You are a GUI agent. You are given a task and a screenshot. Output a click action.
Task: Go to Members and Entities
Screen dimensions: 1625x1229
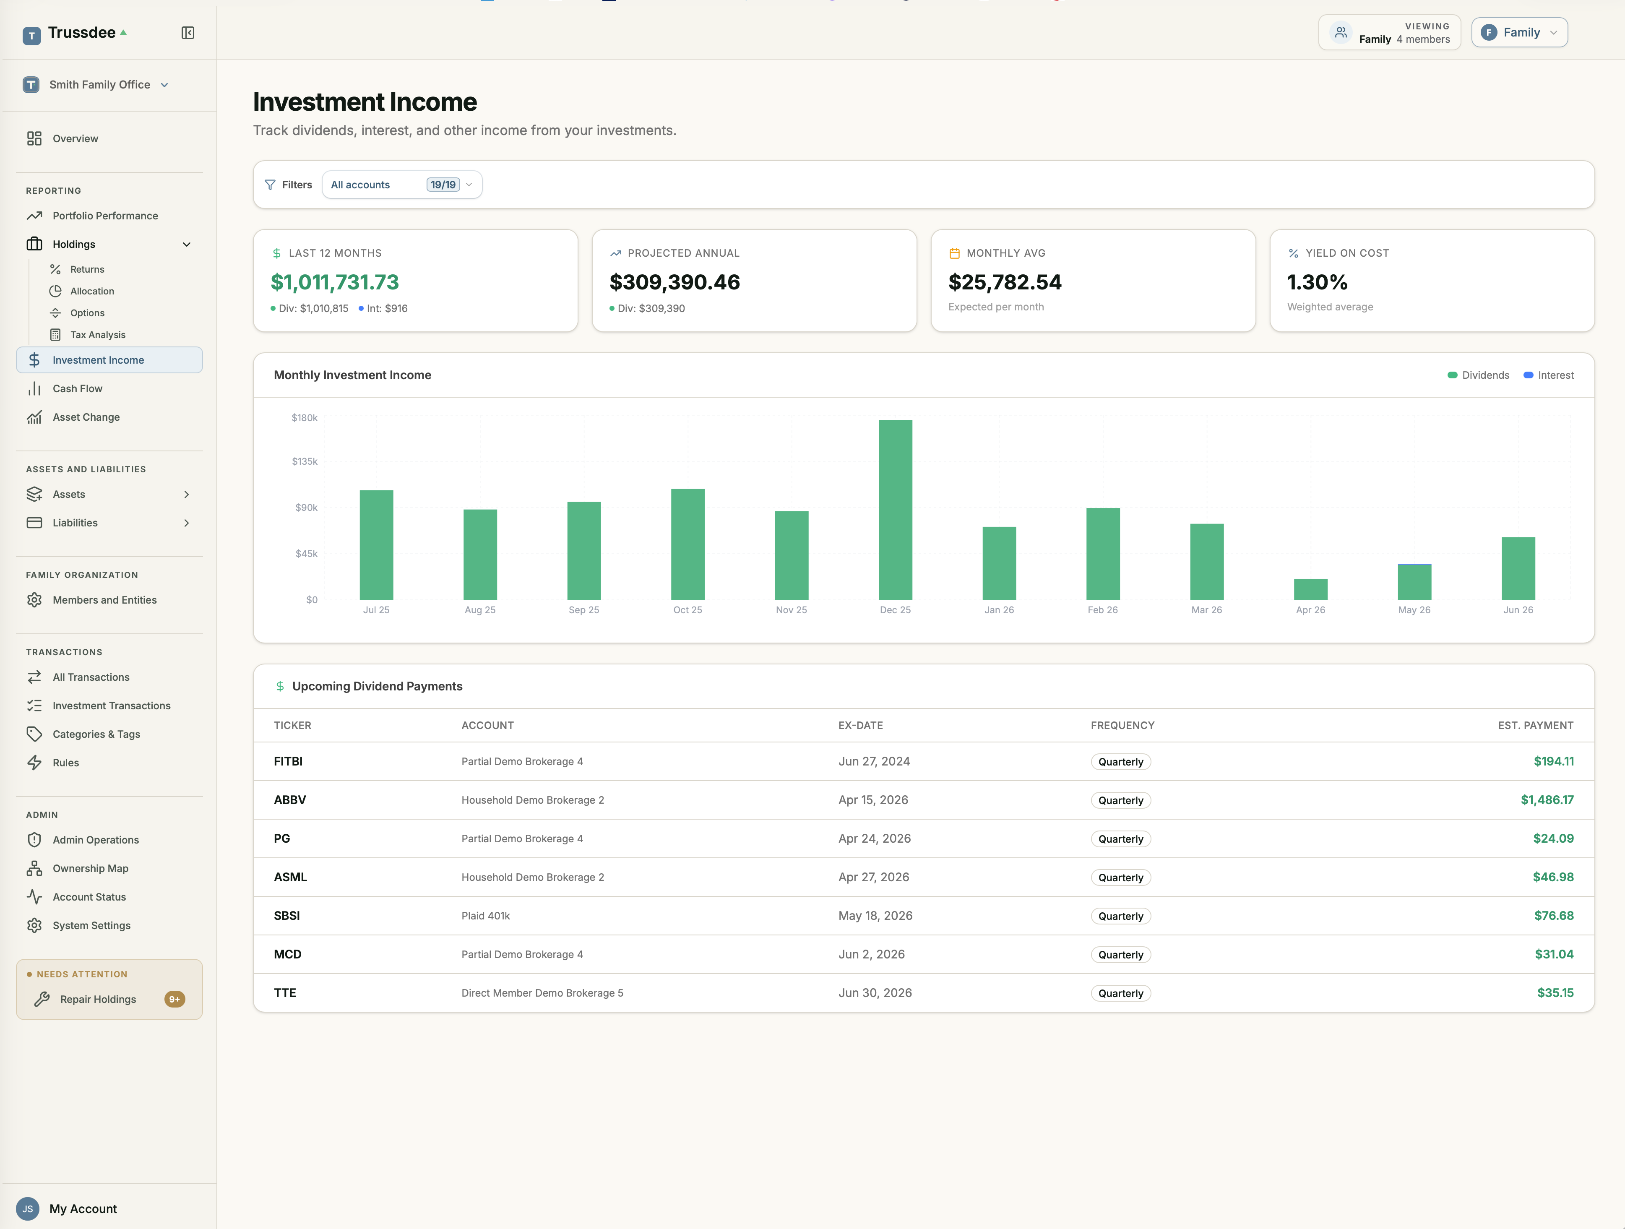click(109, 600)
